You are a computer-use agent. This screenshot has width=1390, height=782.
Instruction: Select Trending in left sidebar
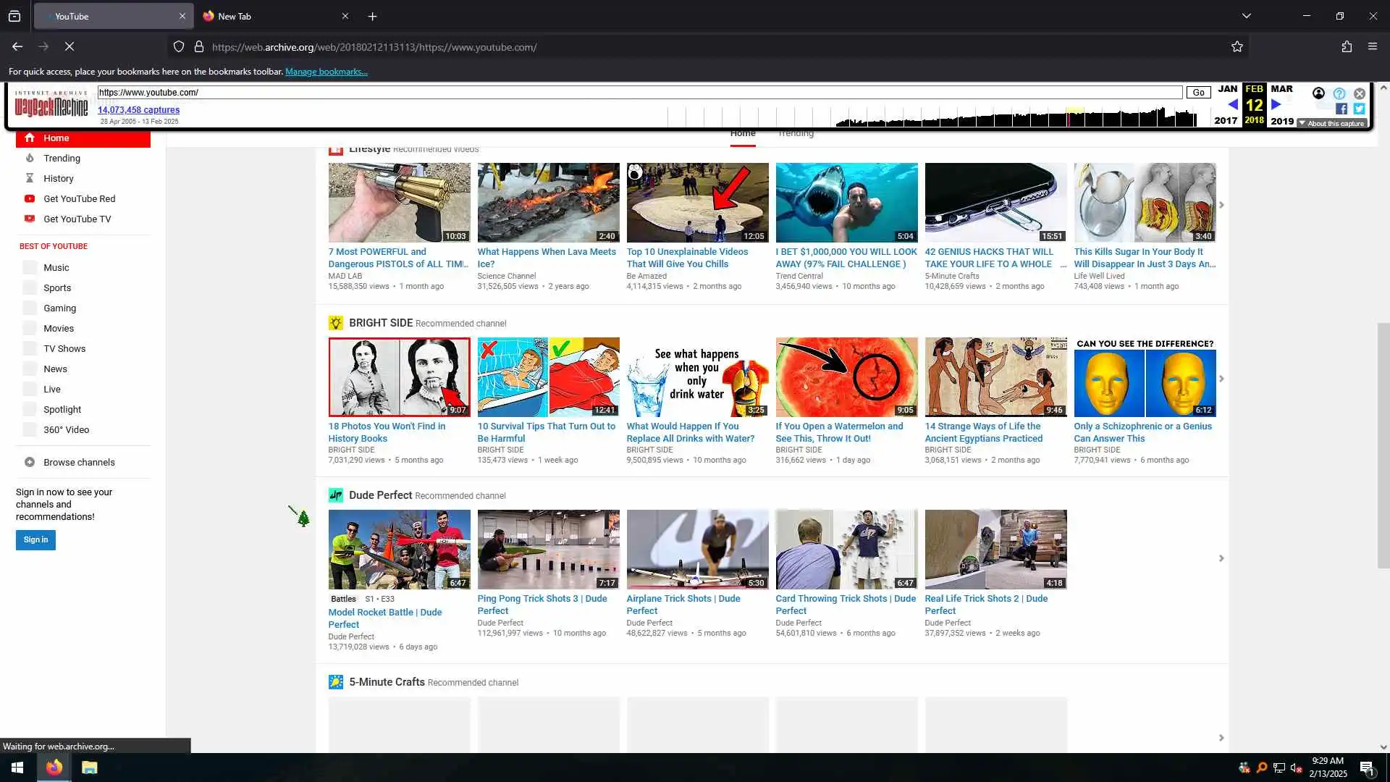coord(62,158)
